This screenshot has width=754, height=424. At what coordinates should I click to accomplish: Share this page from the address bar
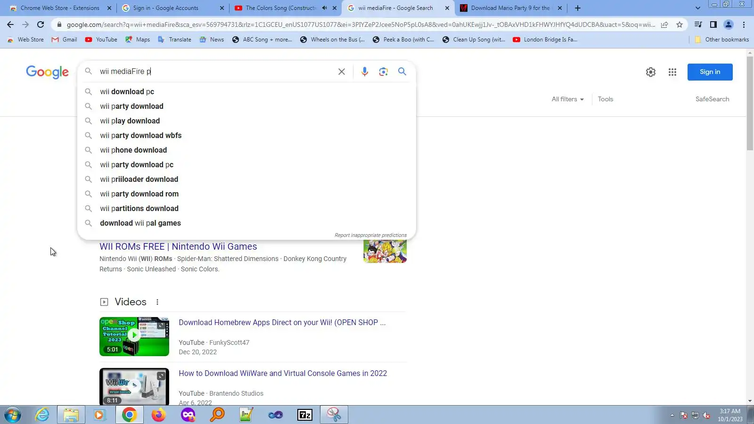tap(664, 24)
